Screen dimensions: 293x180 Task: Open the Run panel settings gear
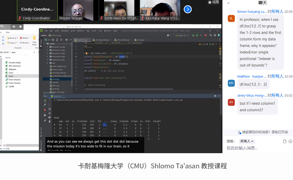(215, 96)
